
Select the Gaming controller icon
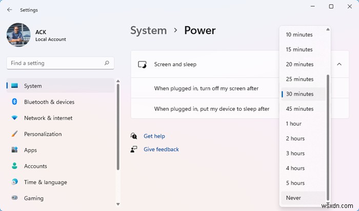coord(14,198)
